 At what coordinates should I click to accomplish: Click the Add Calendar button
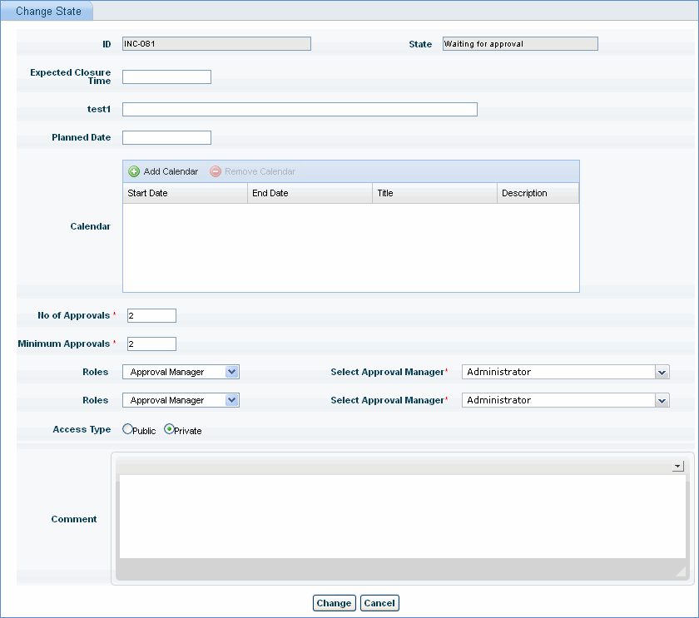tap(163, 171)
